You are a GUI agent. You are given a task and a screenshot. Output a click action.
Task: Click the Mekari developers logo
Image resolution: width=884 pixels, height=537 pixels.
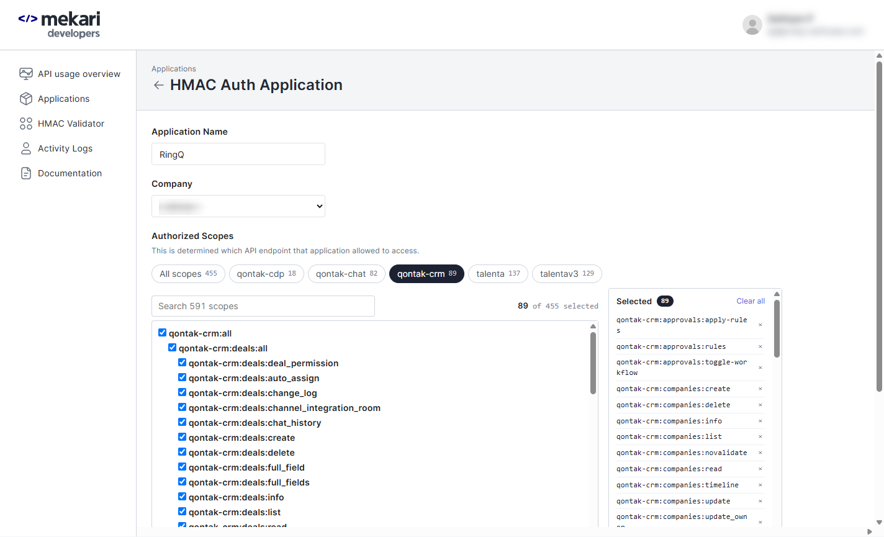coord(59,25)
